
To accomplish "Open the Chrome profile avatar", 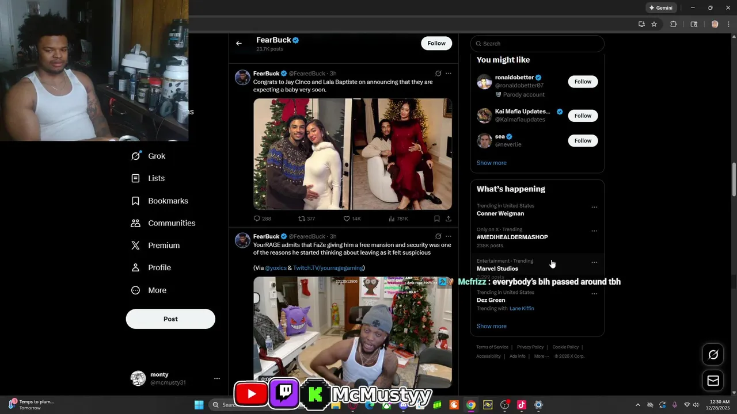I will (715, 24).
